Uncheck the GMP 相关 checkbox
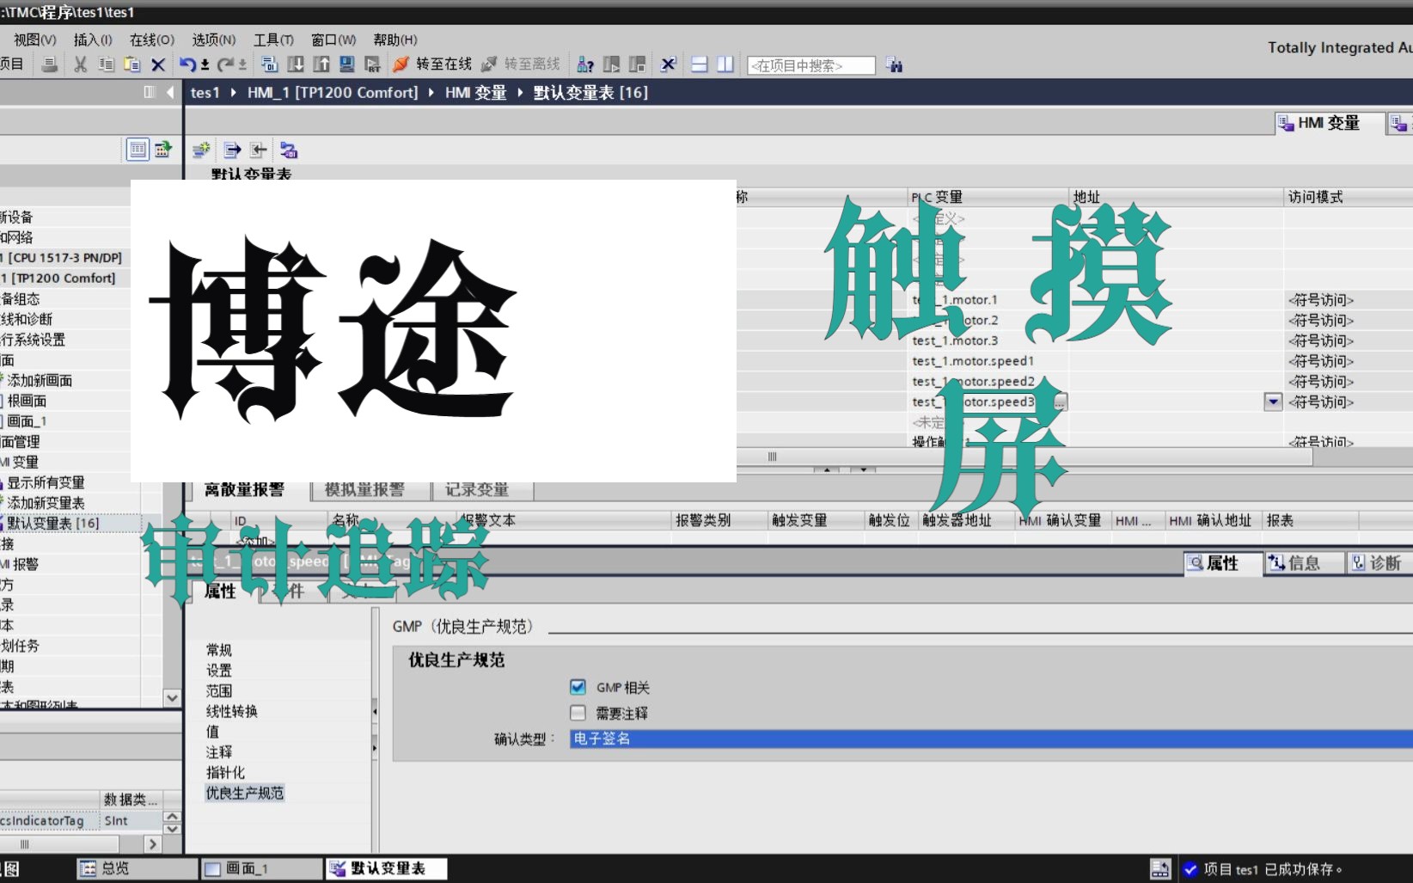1413x883 pixels. point(578,687)
